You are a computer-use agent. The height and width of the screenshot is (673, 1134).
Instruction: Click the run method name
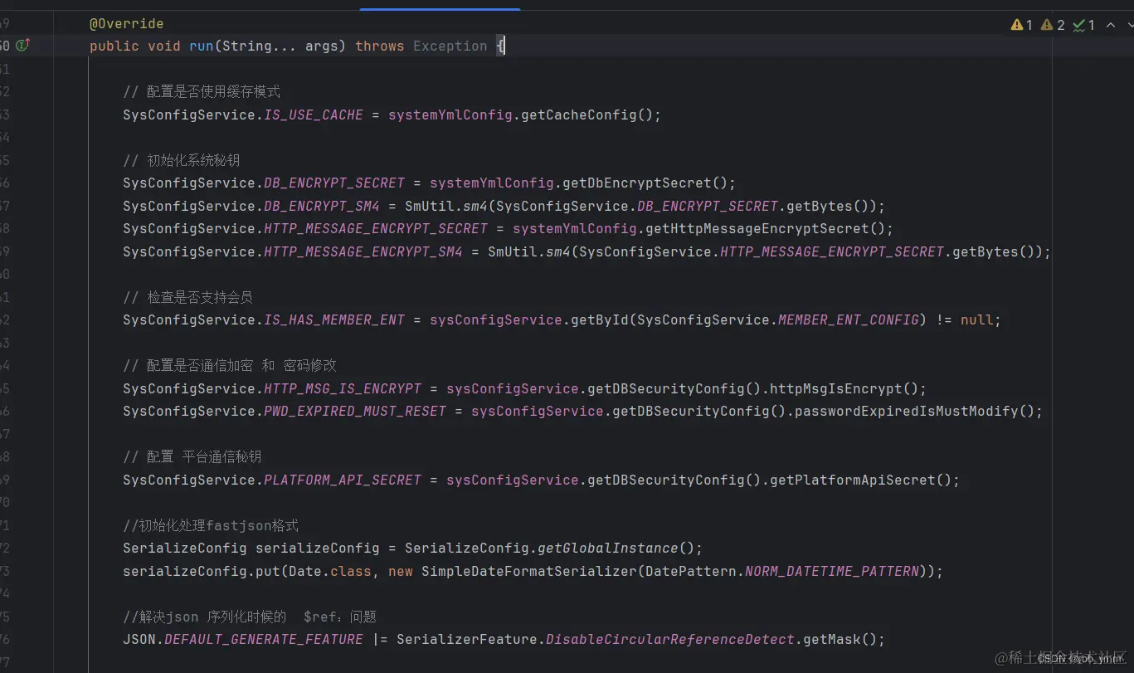pyautogui.click(x=202, y=46)
